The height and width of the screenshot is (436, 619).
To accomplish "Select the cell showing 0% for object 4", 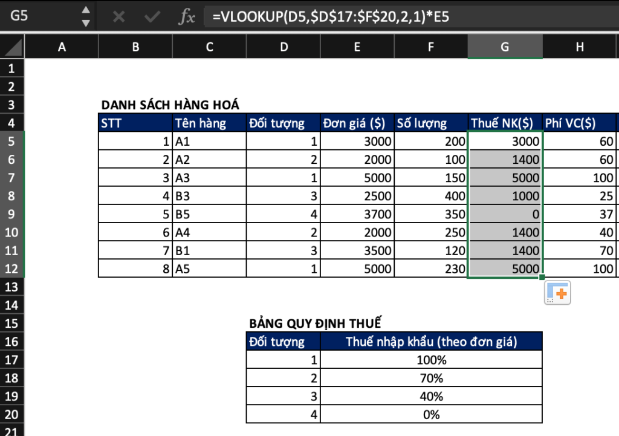I will pos(432,414).
